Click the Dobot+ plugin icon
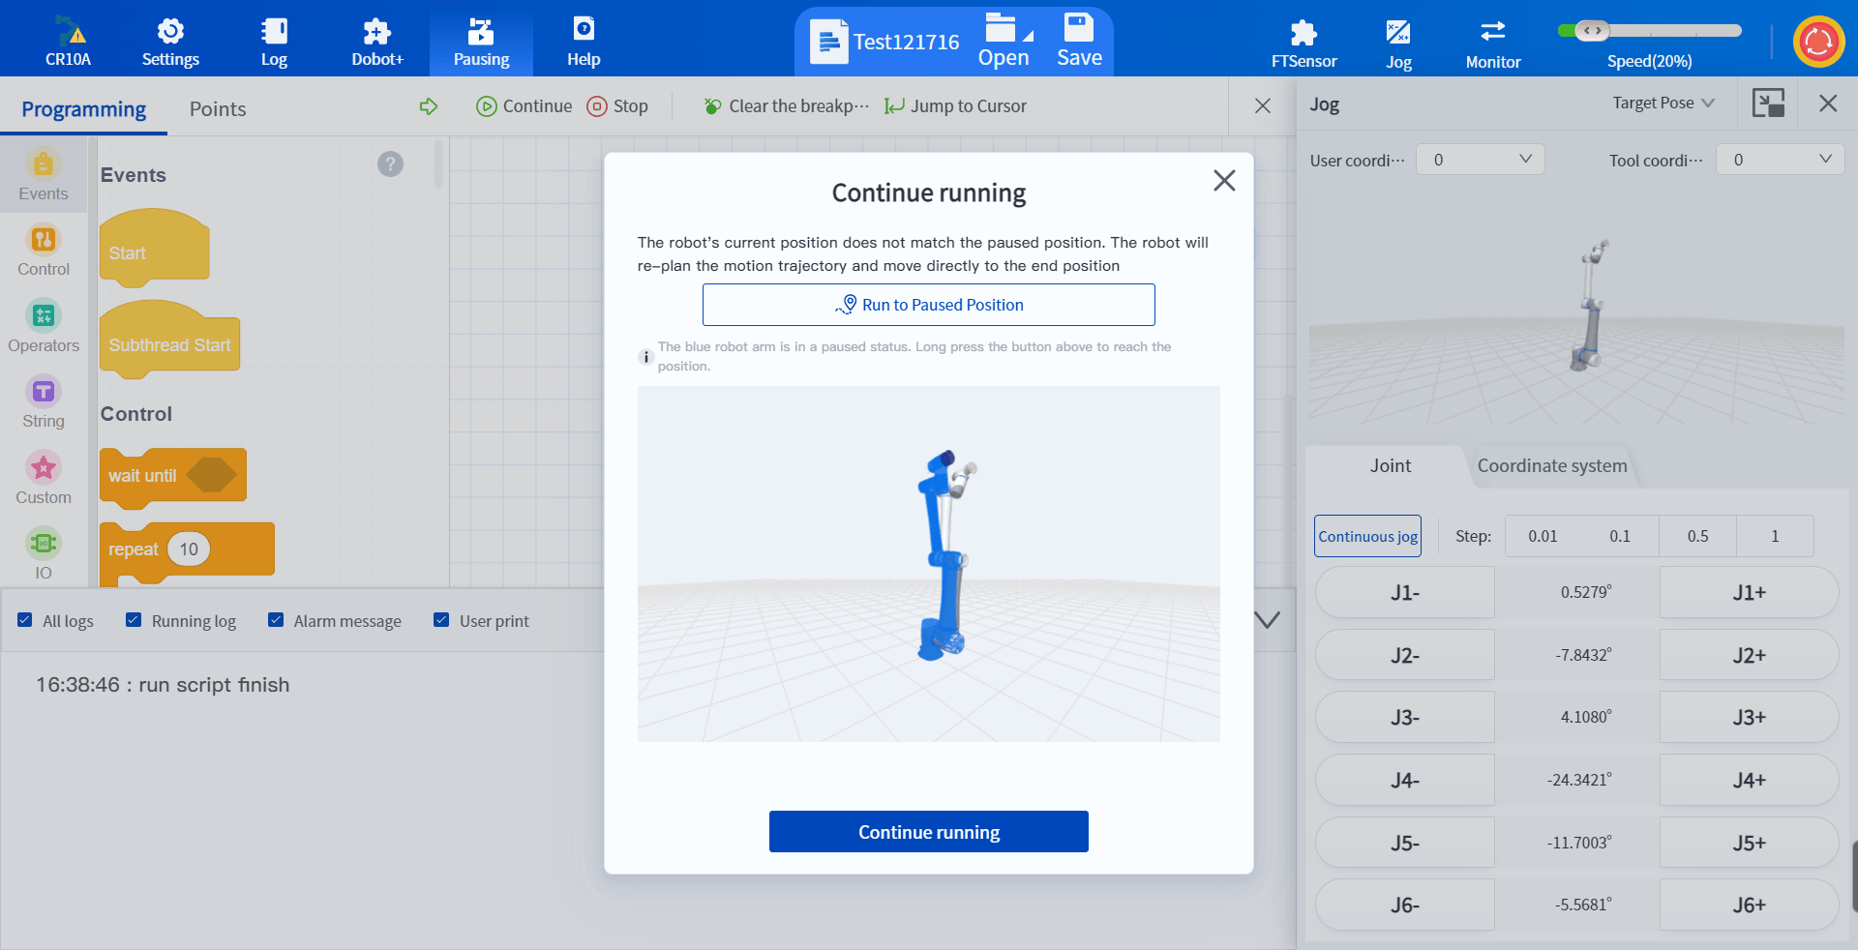Screen dimensions: 1858x950 click(x=376, y=32)
